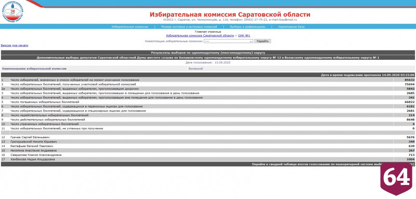Click the vote count 639 for Евстафьев

coord(411,146)
